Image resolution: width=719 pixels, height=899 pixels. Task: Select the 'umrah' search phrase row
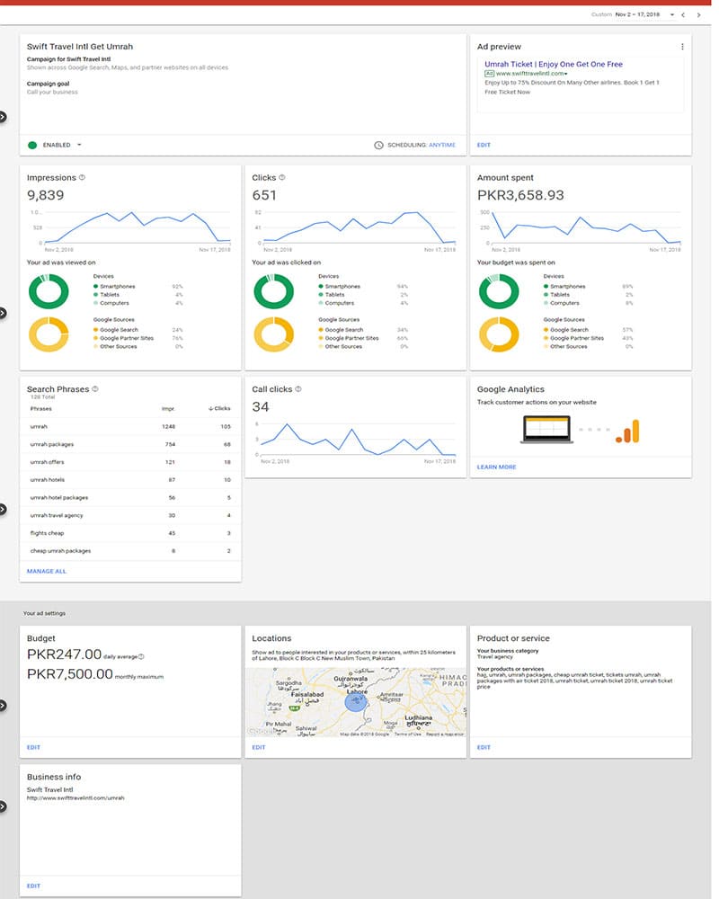pos(130,426)
